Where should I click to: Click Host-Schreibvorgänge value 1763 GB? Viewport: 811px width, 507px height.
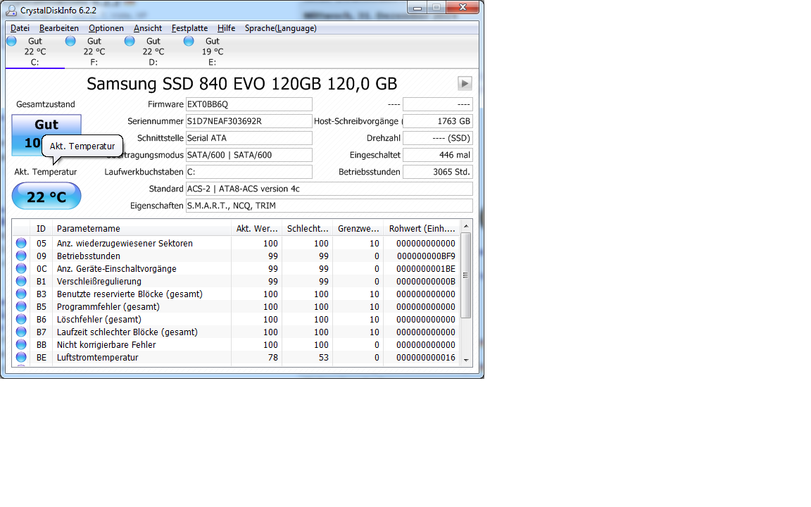click(438, 121)
